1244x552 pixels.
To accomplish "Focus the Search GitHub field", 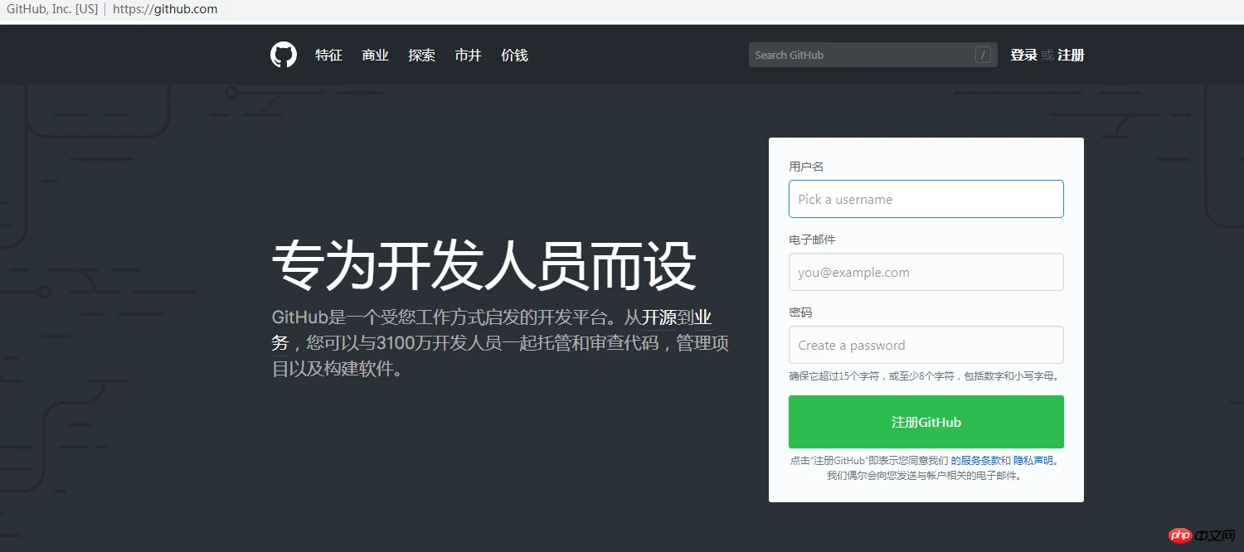I will point(872,55).
